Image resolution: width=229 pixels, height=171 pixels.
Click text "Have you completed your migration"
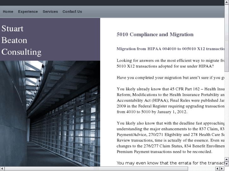[x=149, y=78]
